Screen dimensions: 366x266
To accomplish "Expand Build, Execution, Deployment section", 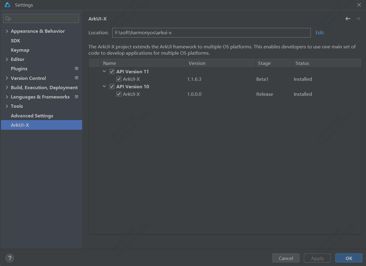I will point(7,87).
